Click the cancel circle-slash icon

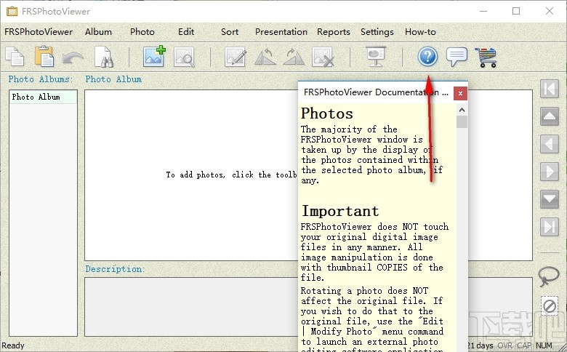(550, 306)
